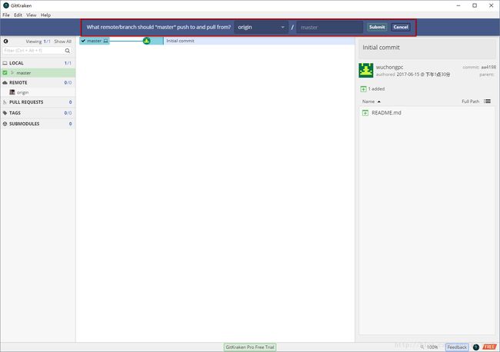
Task: Collapse the left panel with back arrow icon
Action: (5, 41)
